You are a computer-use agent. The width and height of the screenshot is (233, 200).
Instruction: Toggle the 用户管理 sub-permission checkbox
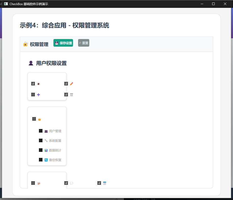tap(41, 131)
